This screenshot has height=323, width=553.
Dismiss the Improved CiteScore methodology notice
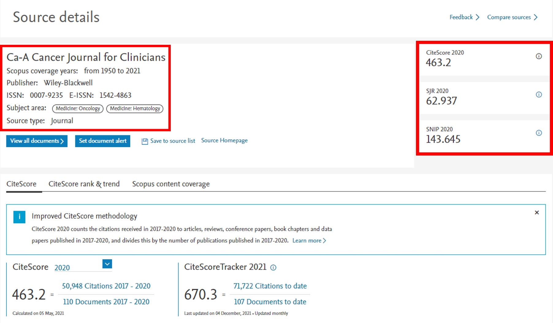(536, 213)
